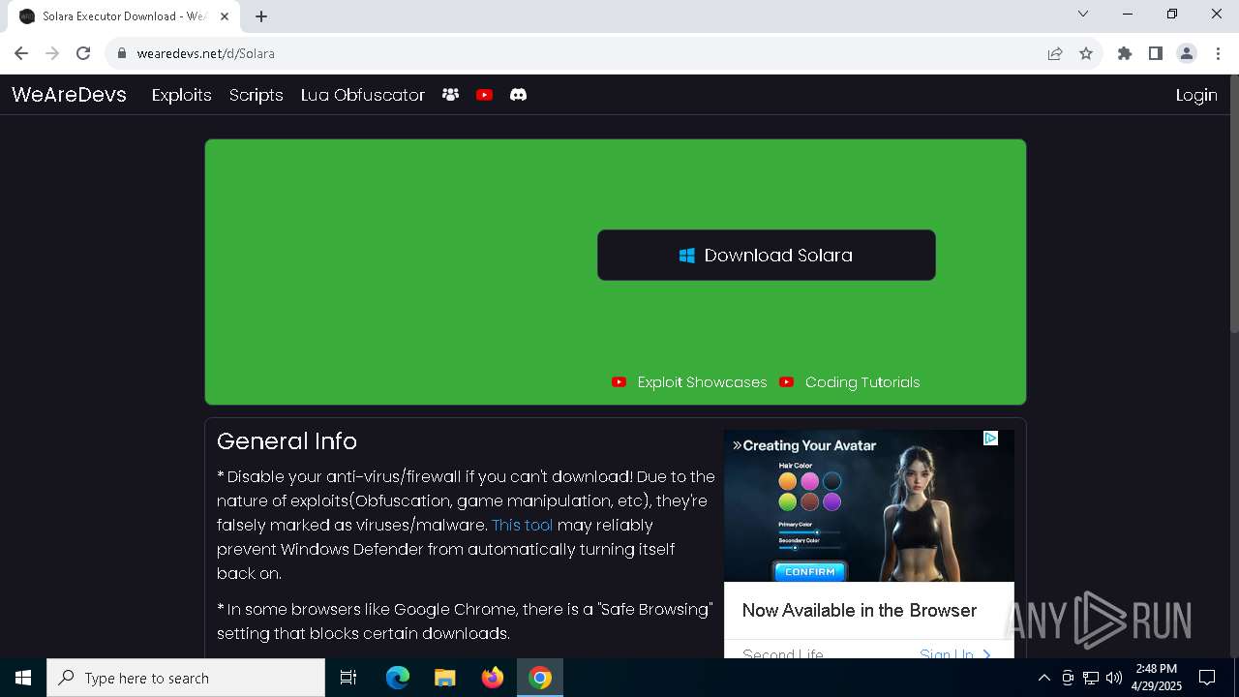Open the YouTube icon in navbar
The image size is (1239, 697).
485,95
